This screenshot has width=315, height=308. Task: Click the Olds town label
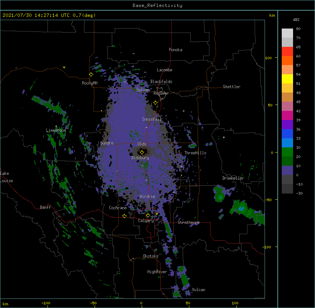click(142, 144)
